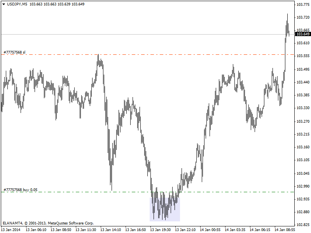
Task: Click the 102.990 price axis label
Action: coord(303,186)
